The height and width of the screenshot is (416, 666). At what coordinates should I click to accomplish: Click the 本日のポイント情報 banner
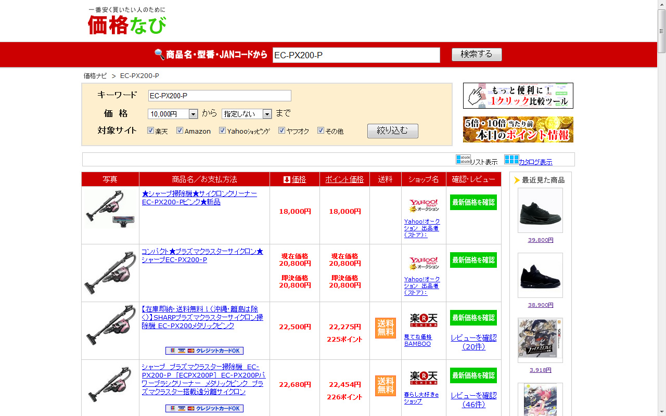[x=518, y=129]
